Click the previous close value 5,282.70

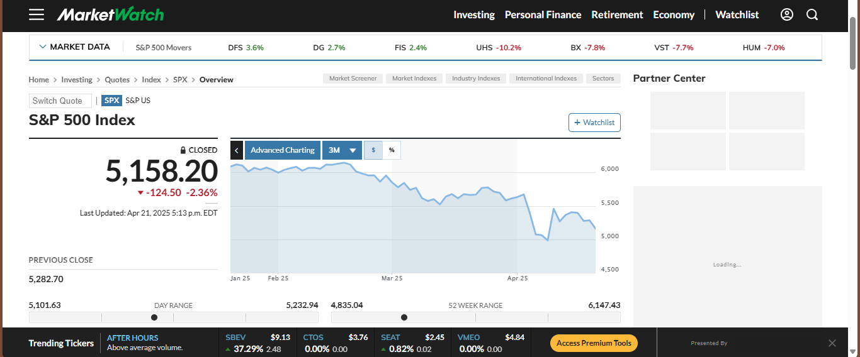click(x=46, y=279)
